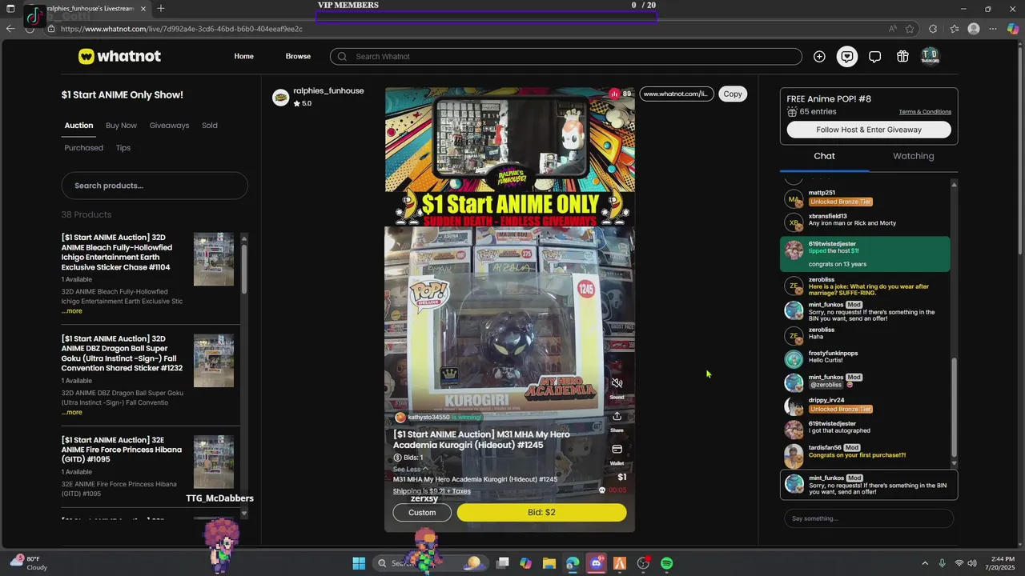The width and height of the screenshot is (1025, 576).
Task: Open the Copilot icon in Edge
Action: tap(1013, 29)
